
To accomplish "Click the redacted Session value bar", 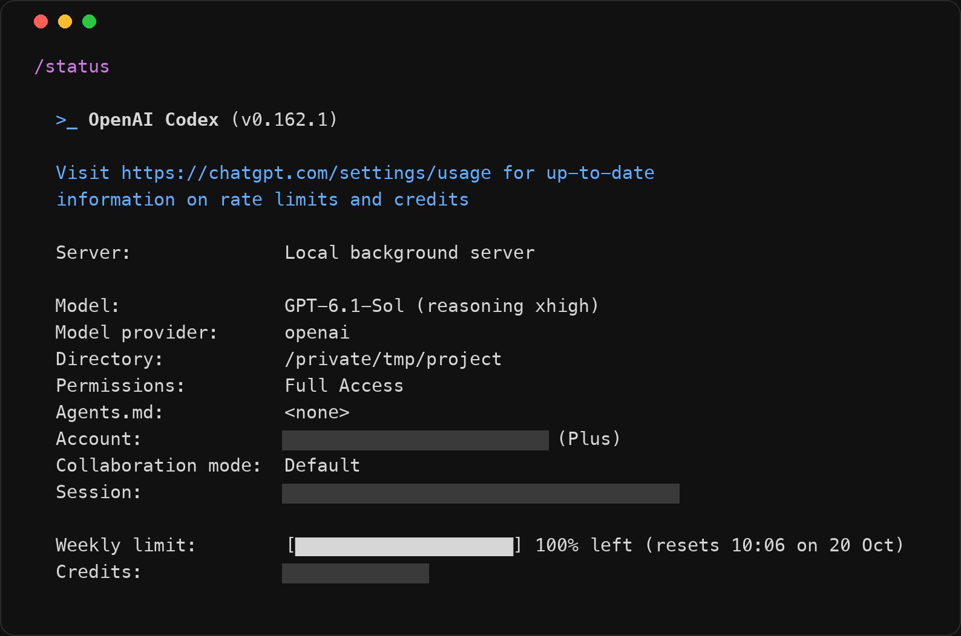I will pos(480,493).
